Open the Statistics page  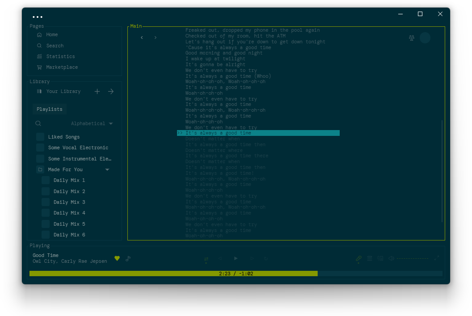pyautogui.click(x=60, y=57)
